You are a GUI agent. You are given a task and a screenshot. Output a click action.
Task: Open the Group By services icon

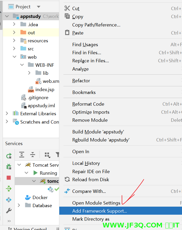click(47, 155)
